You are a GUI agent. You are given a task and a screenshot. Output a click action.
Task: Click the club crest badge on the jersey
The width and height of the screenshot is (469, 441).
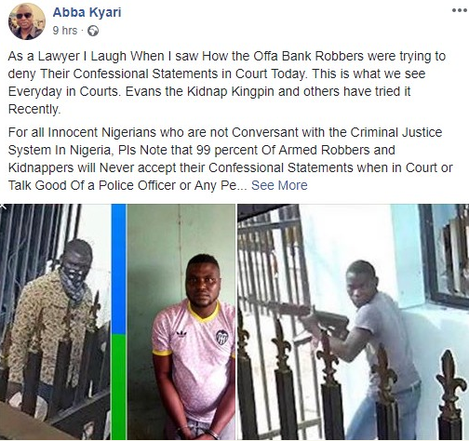[x=222, y=338]
